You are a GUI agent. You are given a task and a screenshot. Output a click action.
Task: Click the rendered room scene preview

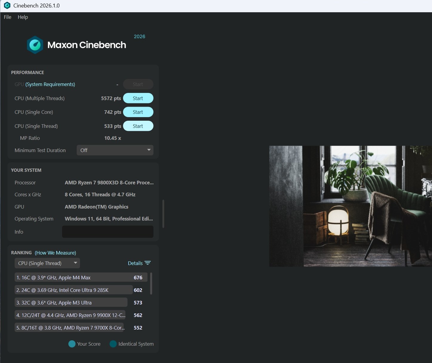(350, 206)
